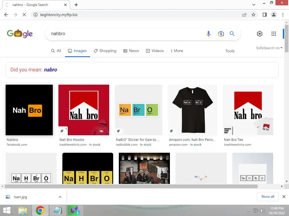This screenshot has width=289, height=216.
Task: Switch to the News tab
Action: click(131, 51)
